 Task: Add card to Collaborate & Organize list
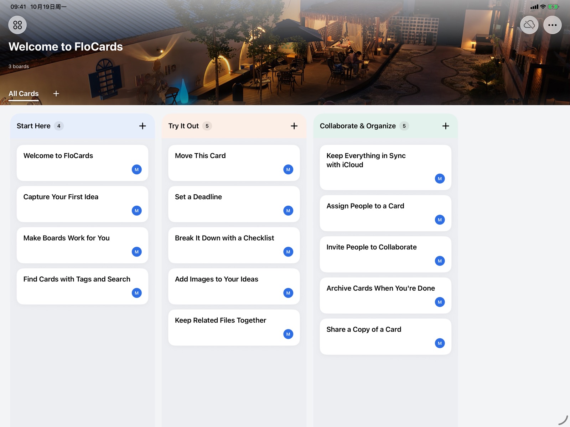446,126
